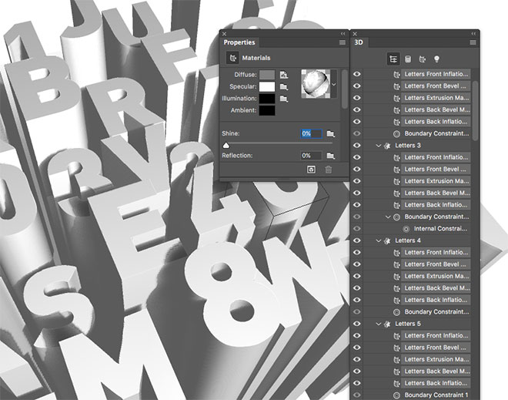The width and height of the screenshot is (508, 400).
Task: Click the Shine texture folder icon
Action: tap(330, 133)
